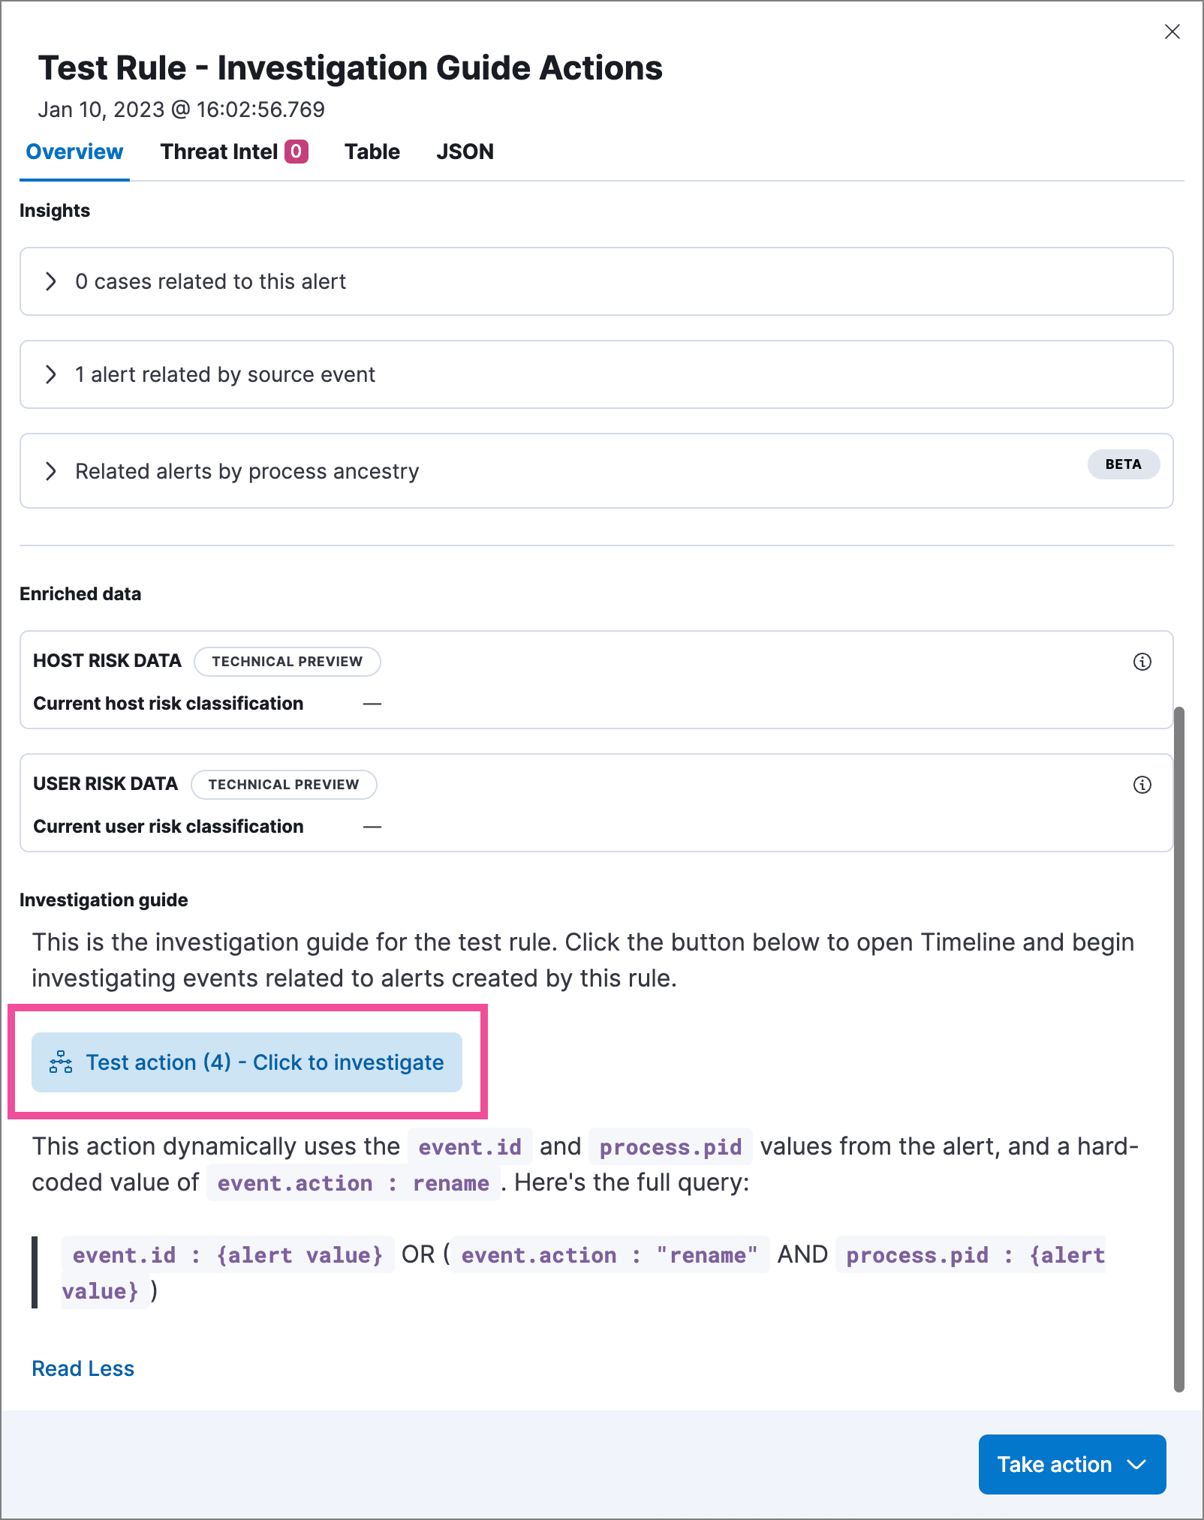Click user risk data info icon
This screenshot has width=1204, height=1520.
[x=1142, y=785]
